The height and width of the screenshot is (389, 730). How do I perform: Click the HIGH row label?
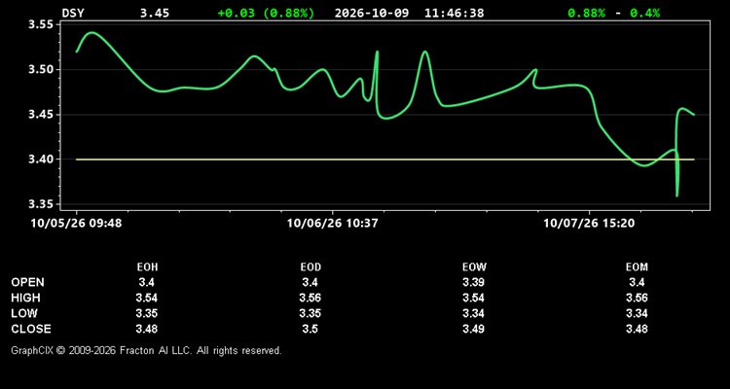pos(25,298)
